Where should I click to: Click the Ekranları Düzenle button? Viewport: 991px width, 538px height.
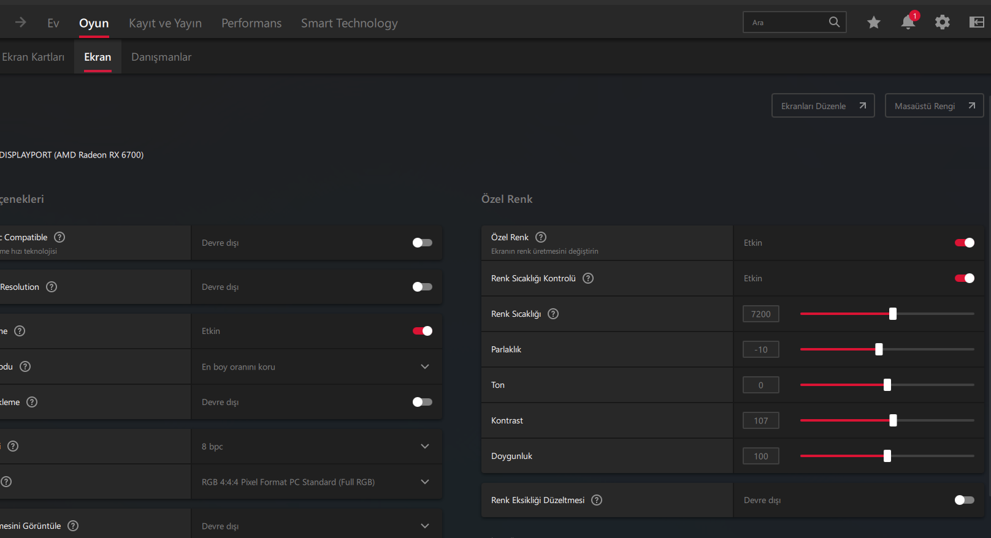(x=823, y=106)
